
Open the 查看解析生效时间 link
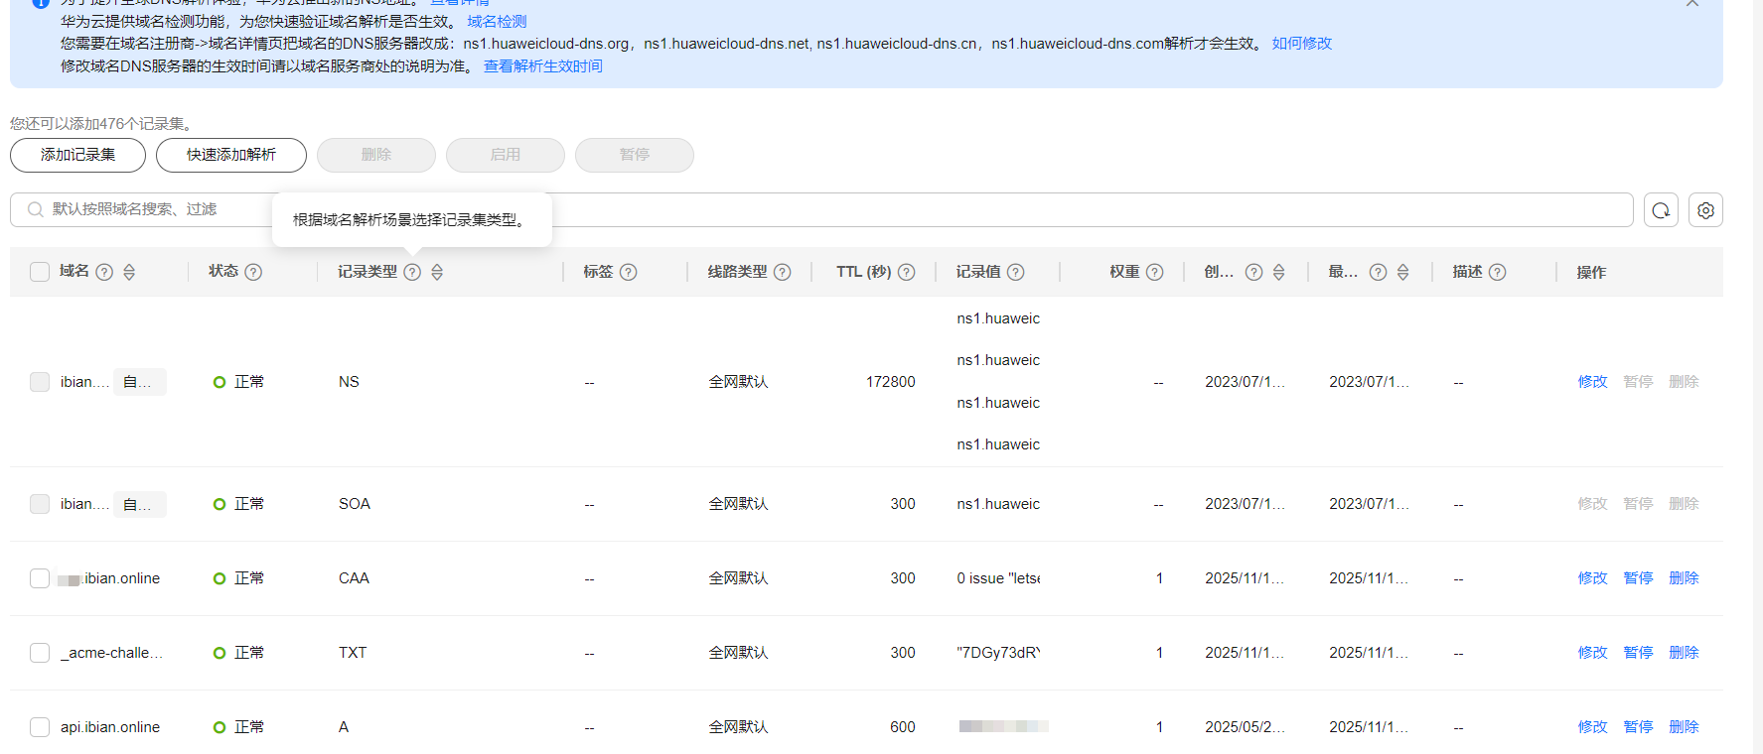click(x=543, y=65)
